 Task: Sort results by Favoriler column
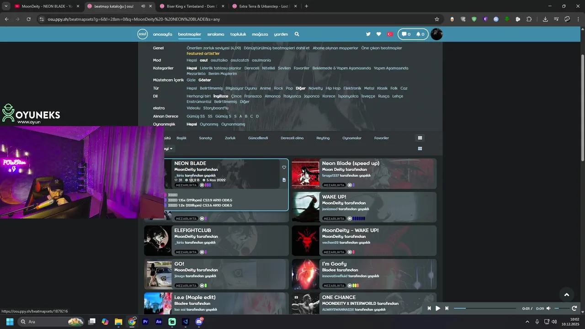[x=382, y=138]
